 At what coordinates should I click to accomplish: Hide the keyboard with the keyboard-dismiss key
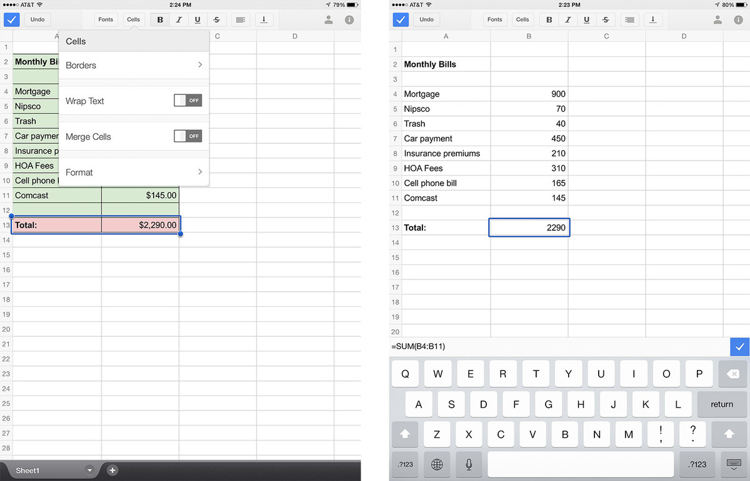[x=733, y=464]
